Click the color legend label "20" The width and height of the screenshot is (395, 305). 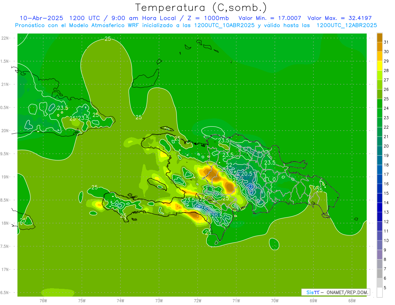pos(386,146)
